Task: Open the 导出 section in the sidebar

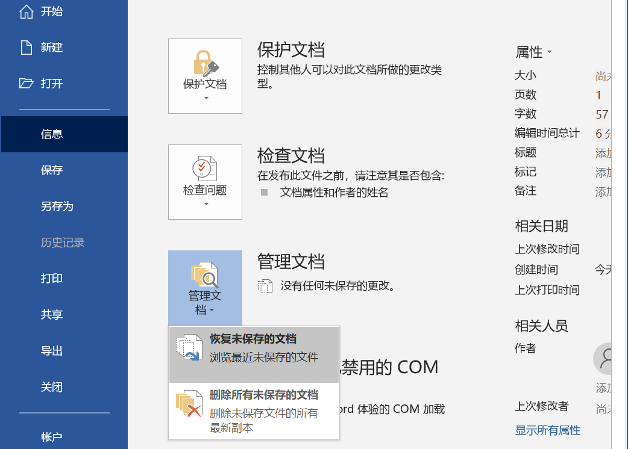Action: point(52,350)
